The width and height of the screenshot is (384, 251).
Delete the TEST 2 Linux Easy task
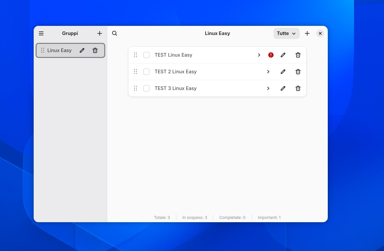[x=298, y=72]
